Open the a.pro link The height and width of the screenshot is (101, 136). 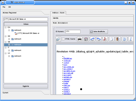point(65,65)
